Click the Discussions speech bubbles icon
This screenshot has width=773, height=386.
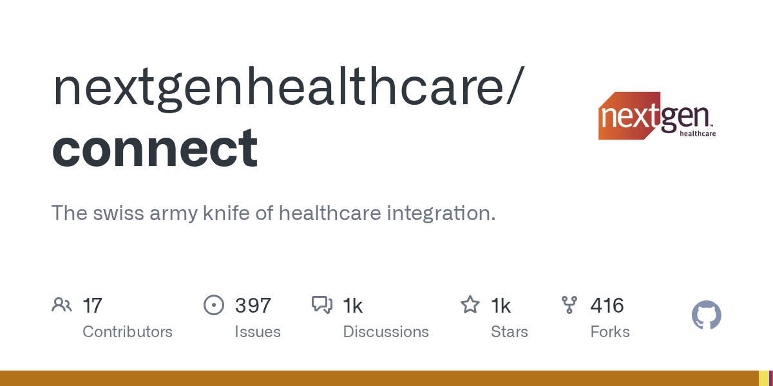pos(321,305)
